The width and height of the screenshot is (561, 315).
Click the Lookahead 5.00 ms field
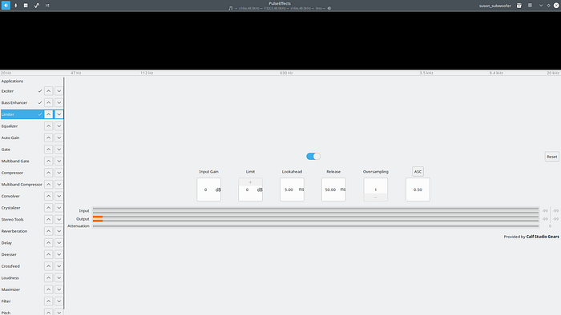tap(292, 189)
